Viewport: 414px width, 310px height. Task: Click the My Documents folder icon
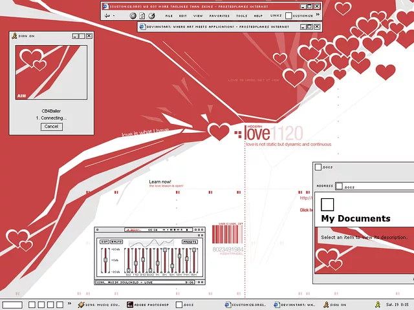[327, 205]
